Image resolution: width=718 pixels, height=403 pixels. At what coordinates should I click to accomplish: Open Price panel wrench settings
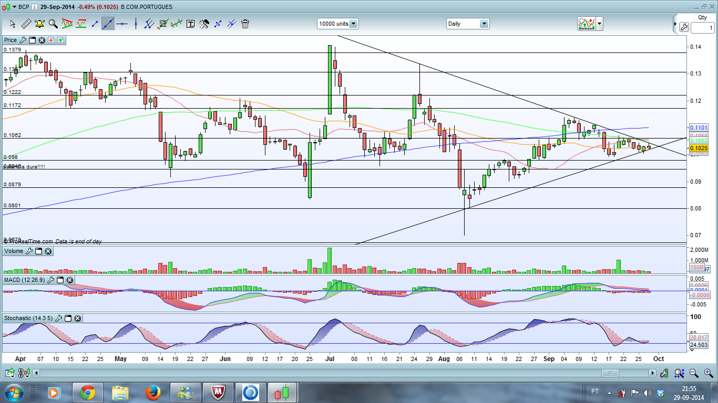click(23, 40)
